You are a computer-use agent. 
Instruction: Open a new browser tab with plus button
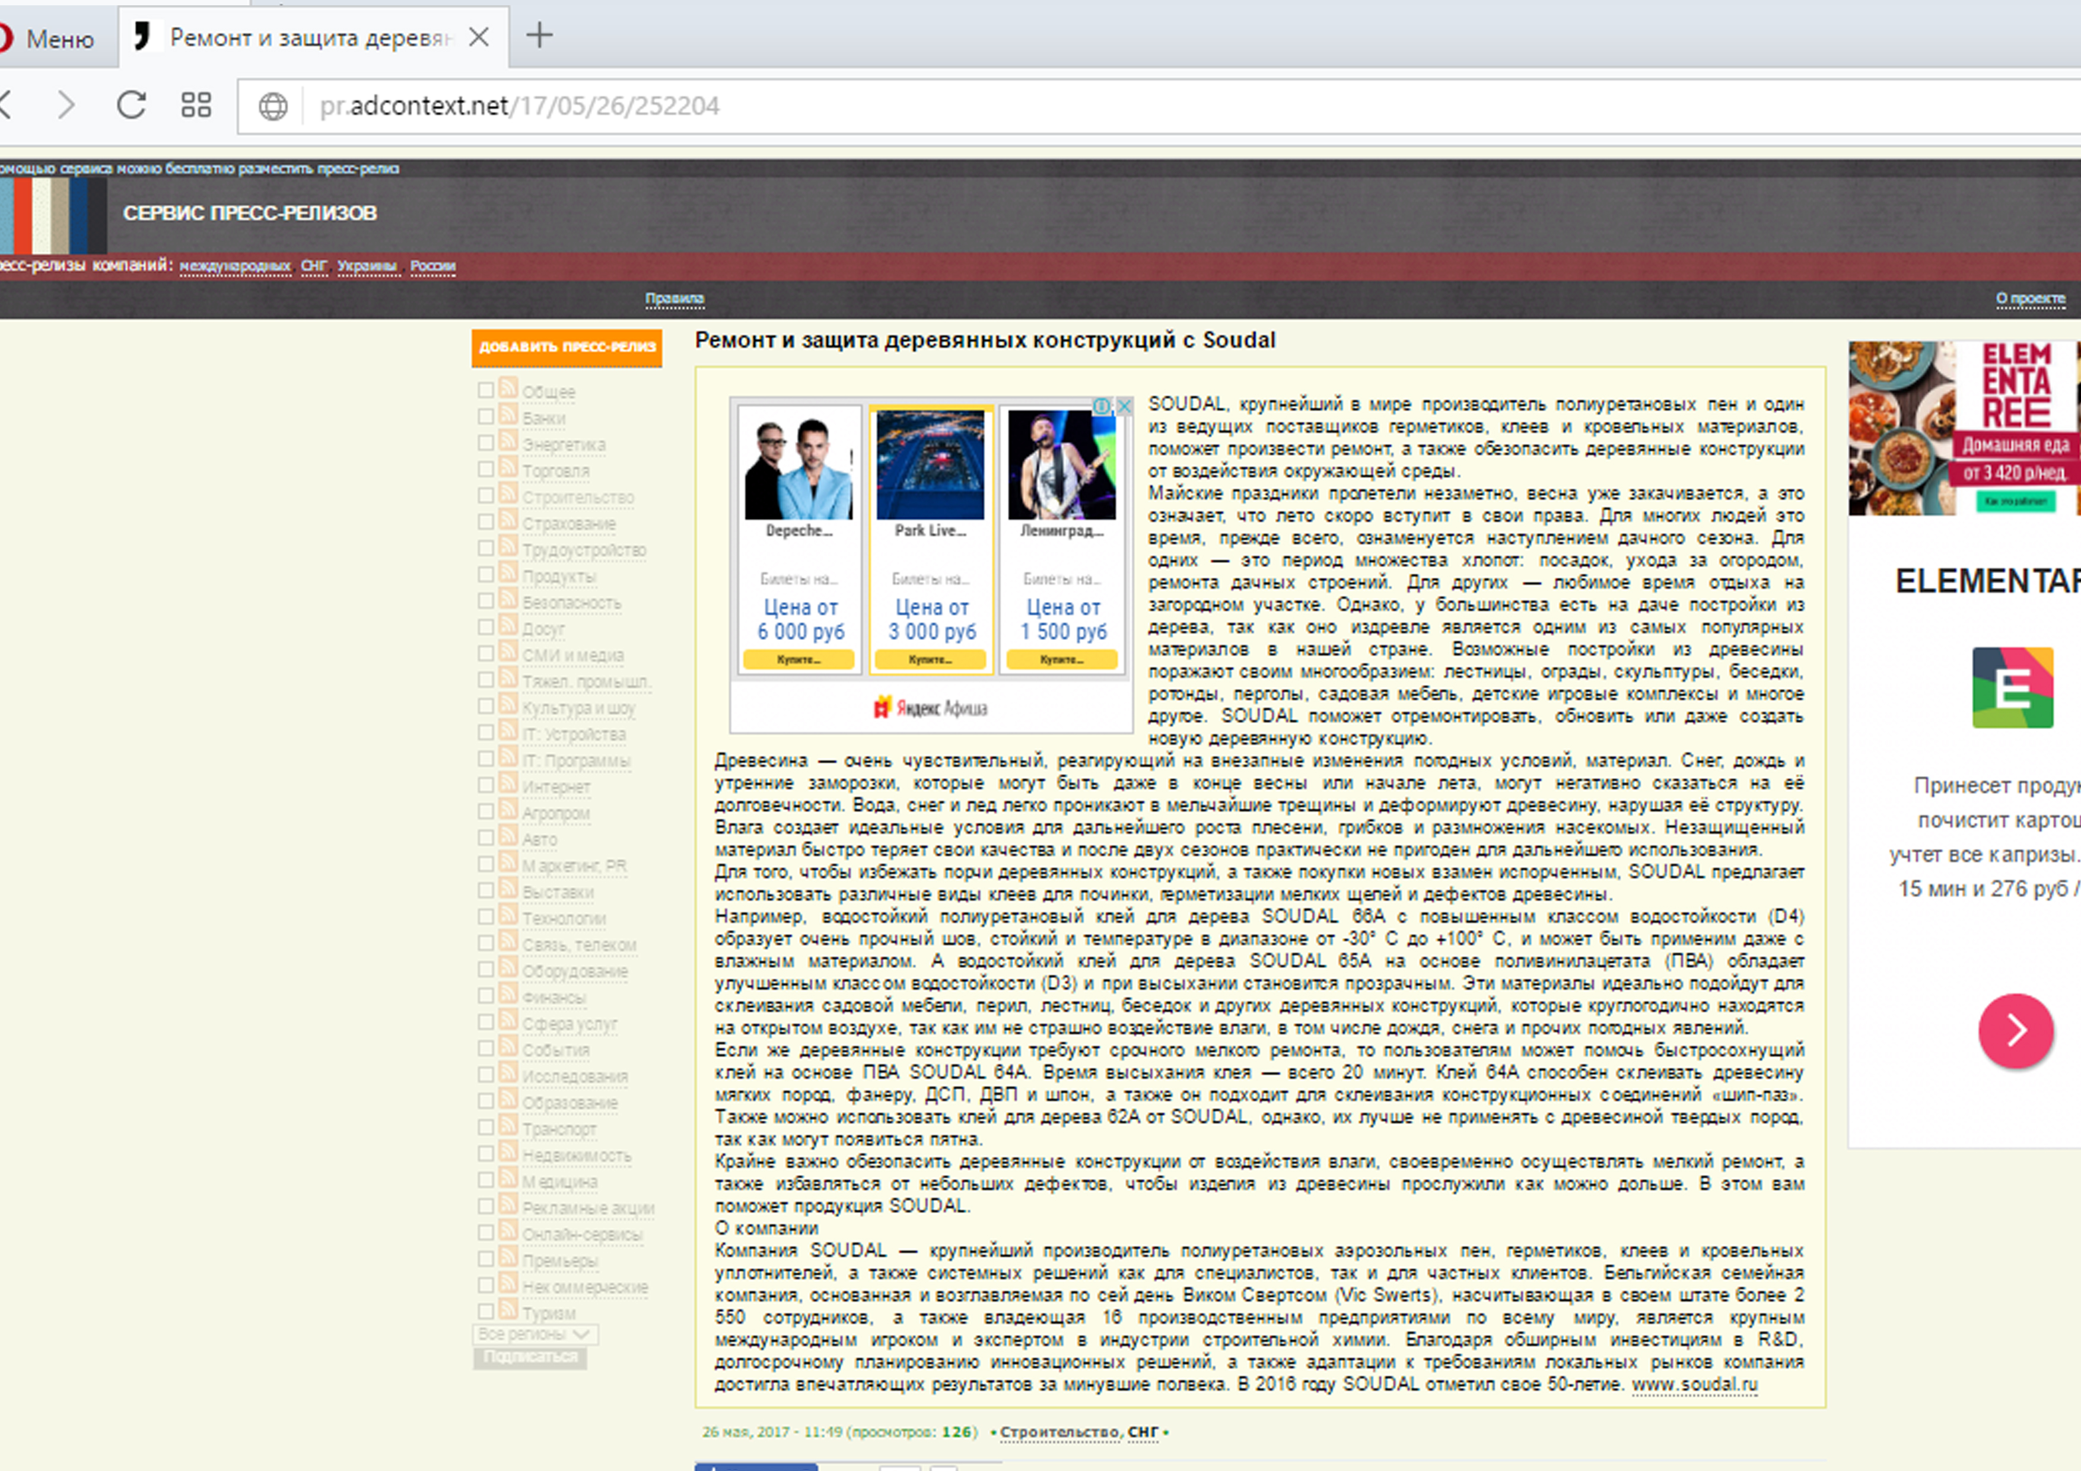[x=539, y=36]
